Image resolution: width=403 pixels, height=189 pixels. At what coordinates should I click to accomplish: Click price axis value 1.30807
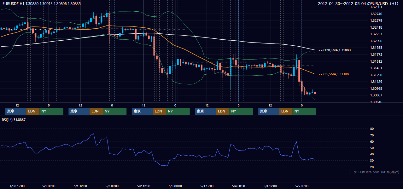pyautogui.click(x=376, y=95)
